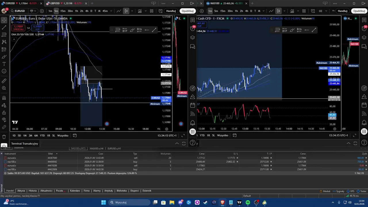The height and width of the screenshot is (207, 368).
Task: Choose 45m timeframe in EURUSD window
Action: [x=105, y=11]
